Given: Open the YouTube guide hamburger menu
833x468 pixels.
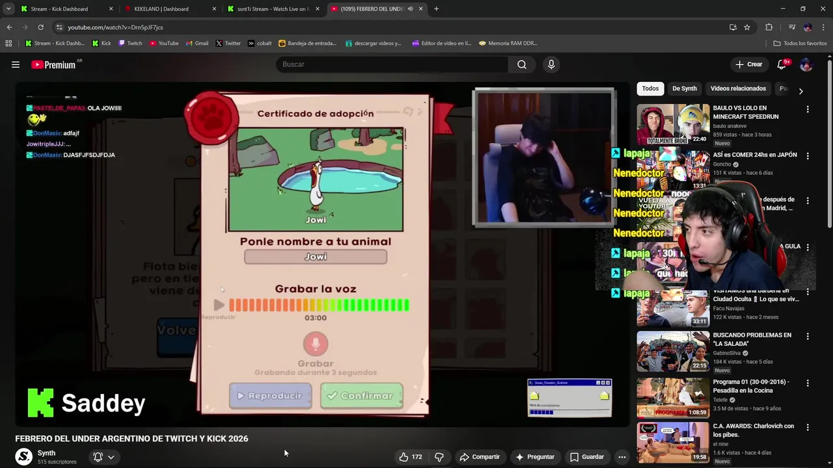Looking at the screenshot, I should (x=16, y=64).
